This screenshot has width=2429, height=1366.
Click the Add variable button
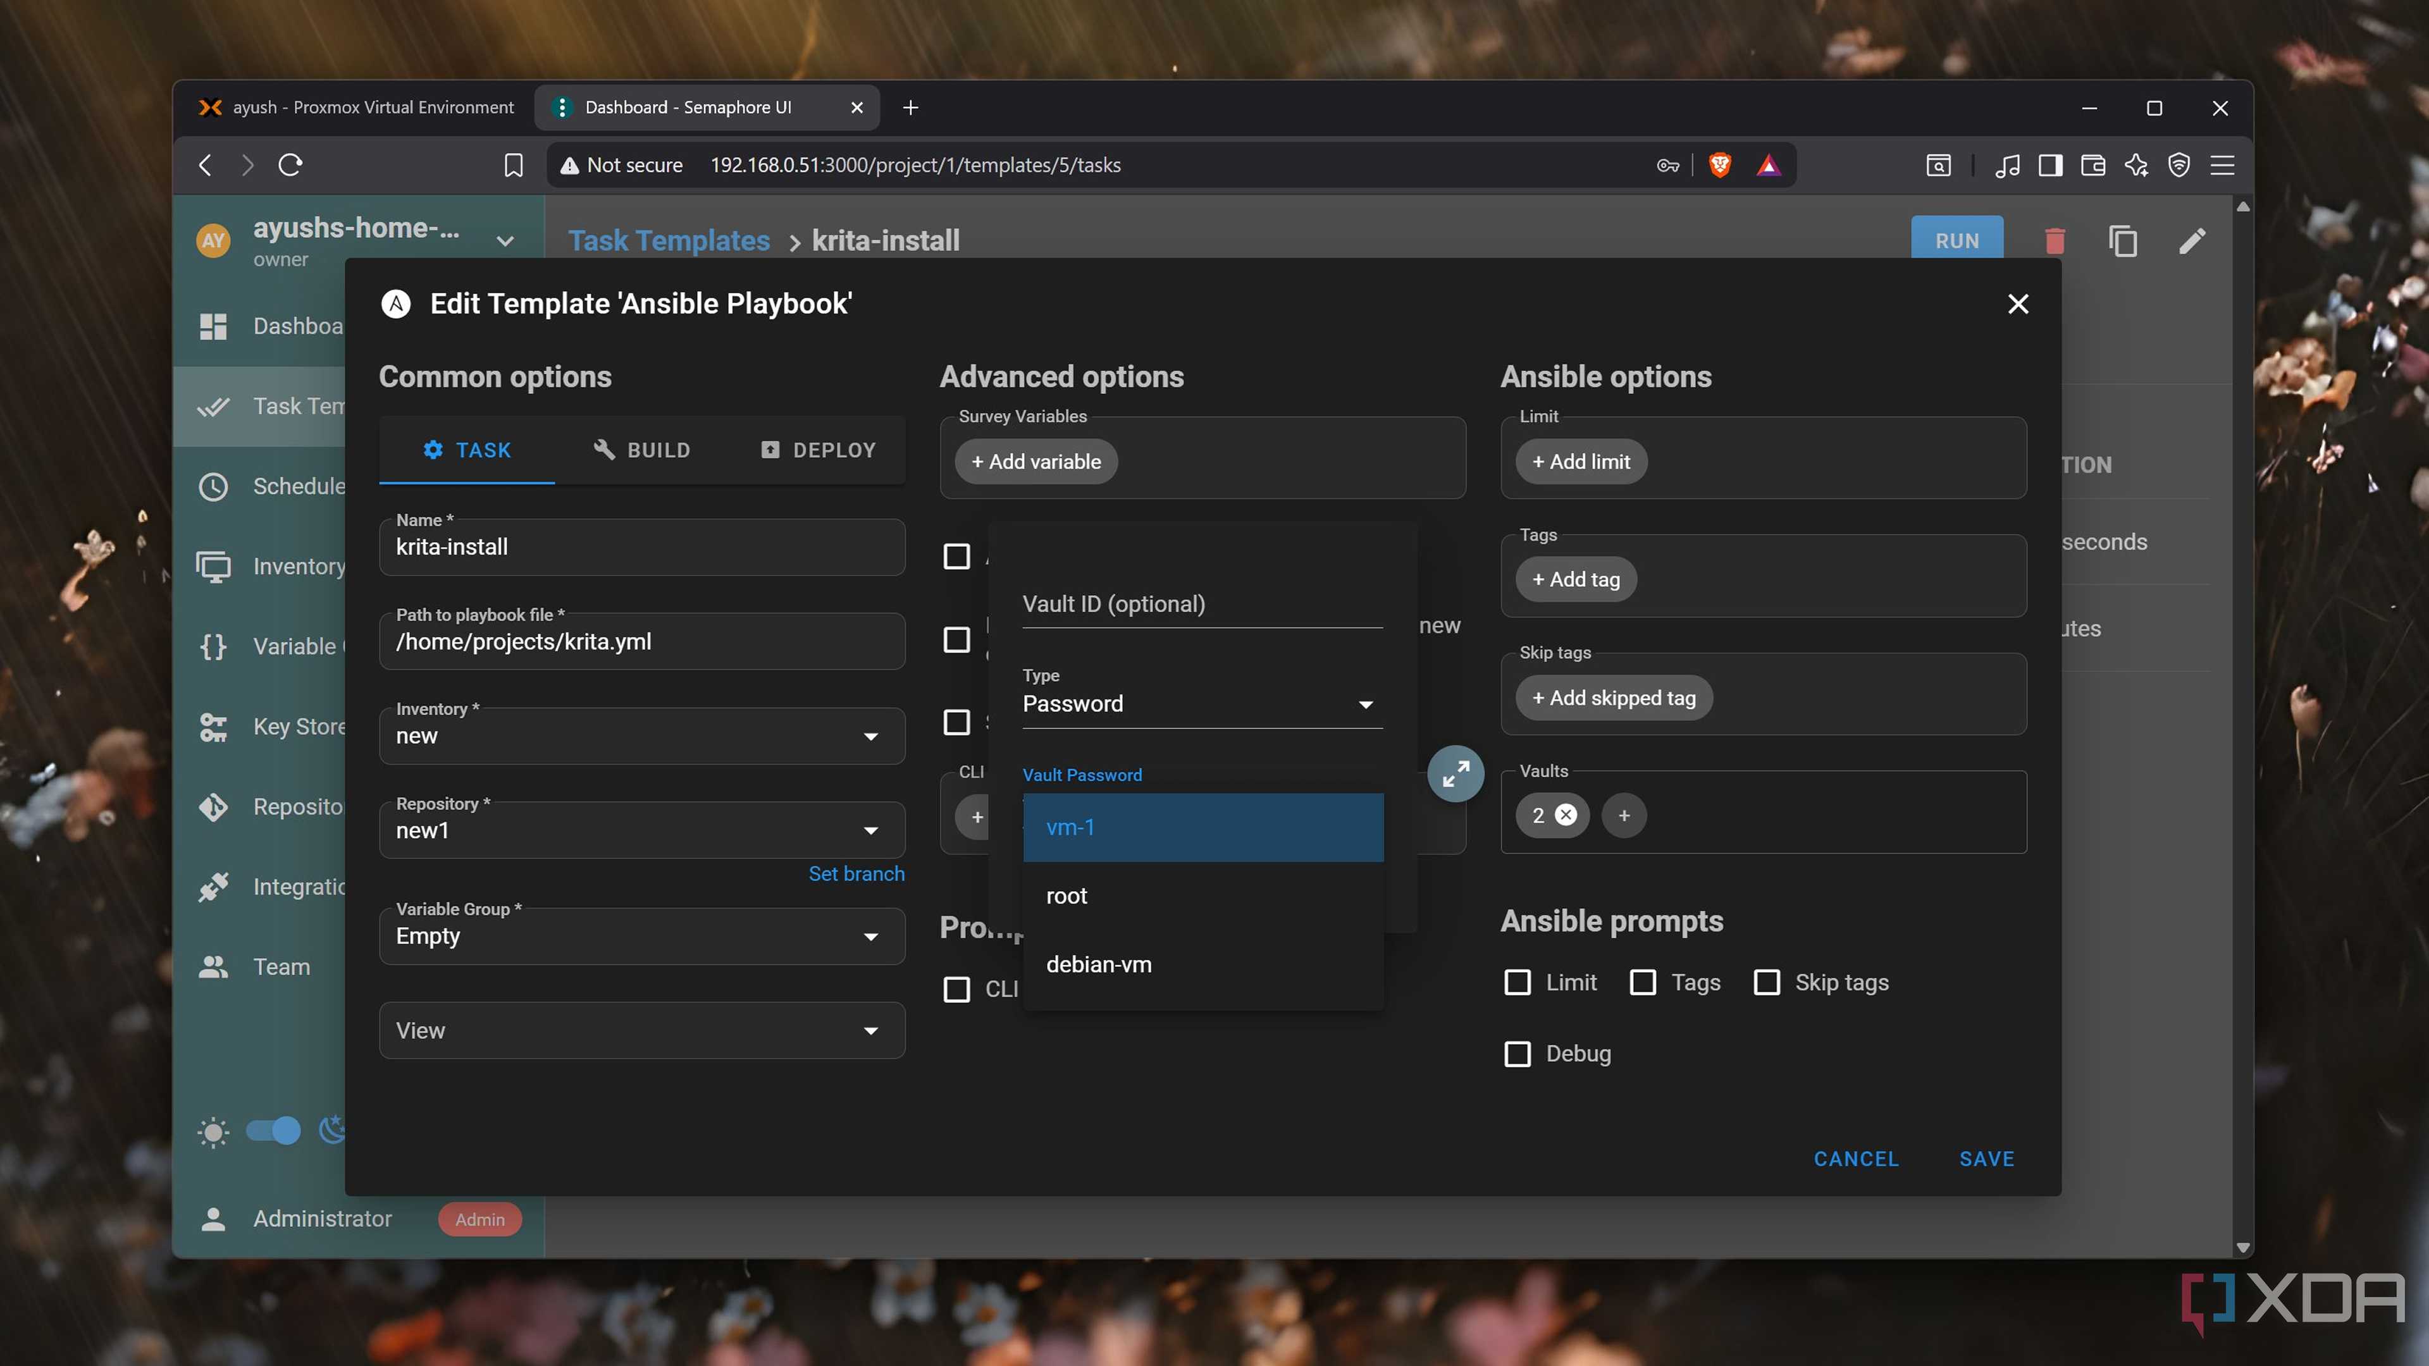coord(1036,462)
